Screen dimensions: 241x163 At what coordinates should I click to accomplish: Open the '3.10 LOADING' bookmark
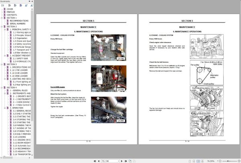[19, 137]
